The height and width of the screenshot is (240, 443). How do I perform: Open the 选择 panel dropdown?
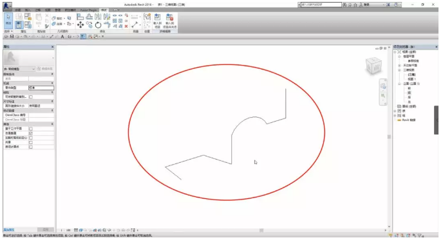8,32
